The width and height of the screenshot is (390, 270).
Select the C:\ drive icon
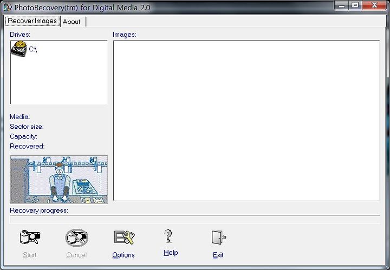coord(18,49)
